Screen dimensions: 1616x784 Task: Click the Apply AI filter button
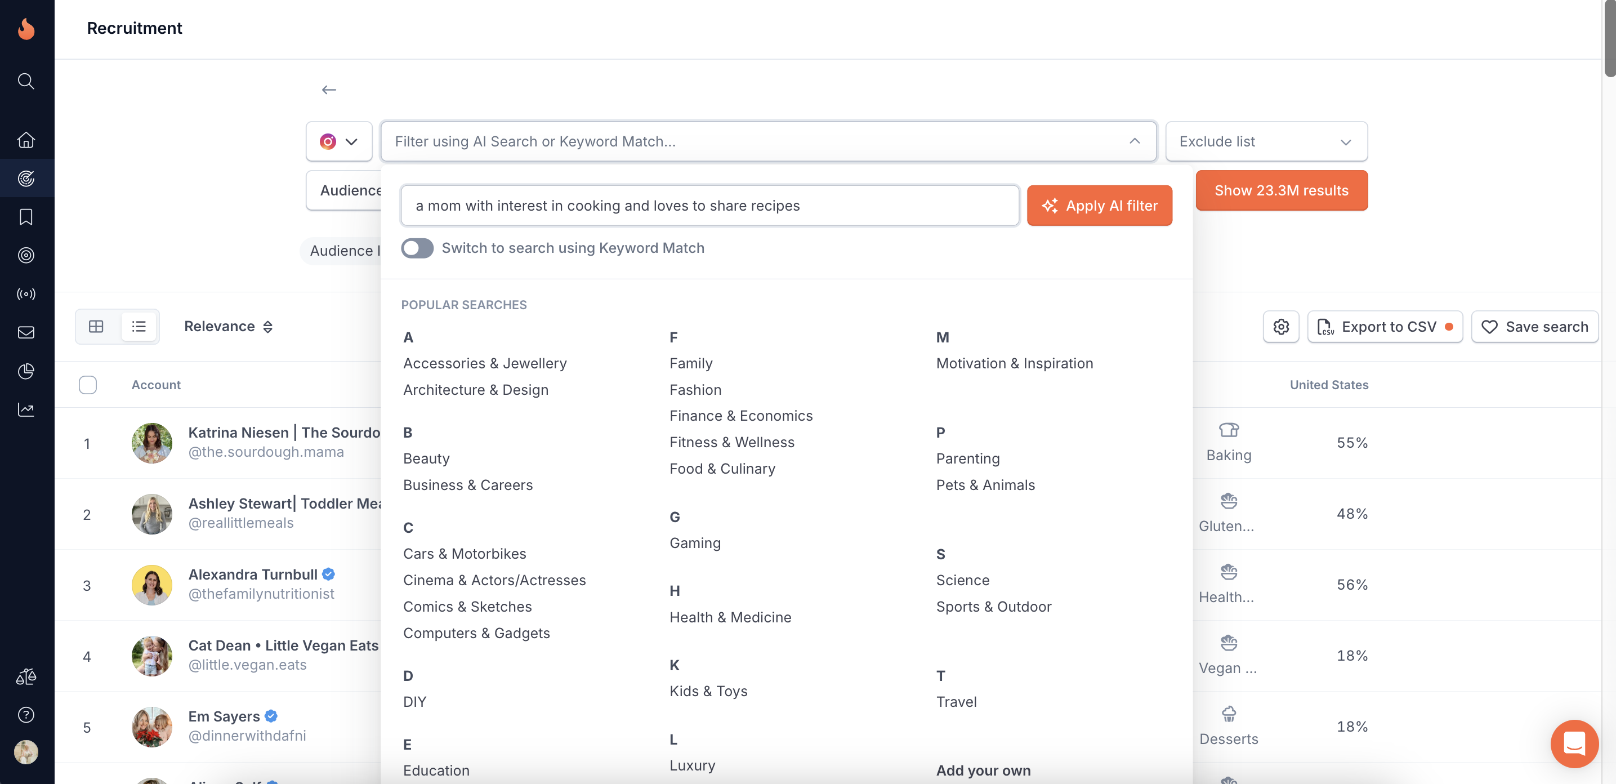tap(1100, 205)
